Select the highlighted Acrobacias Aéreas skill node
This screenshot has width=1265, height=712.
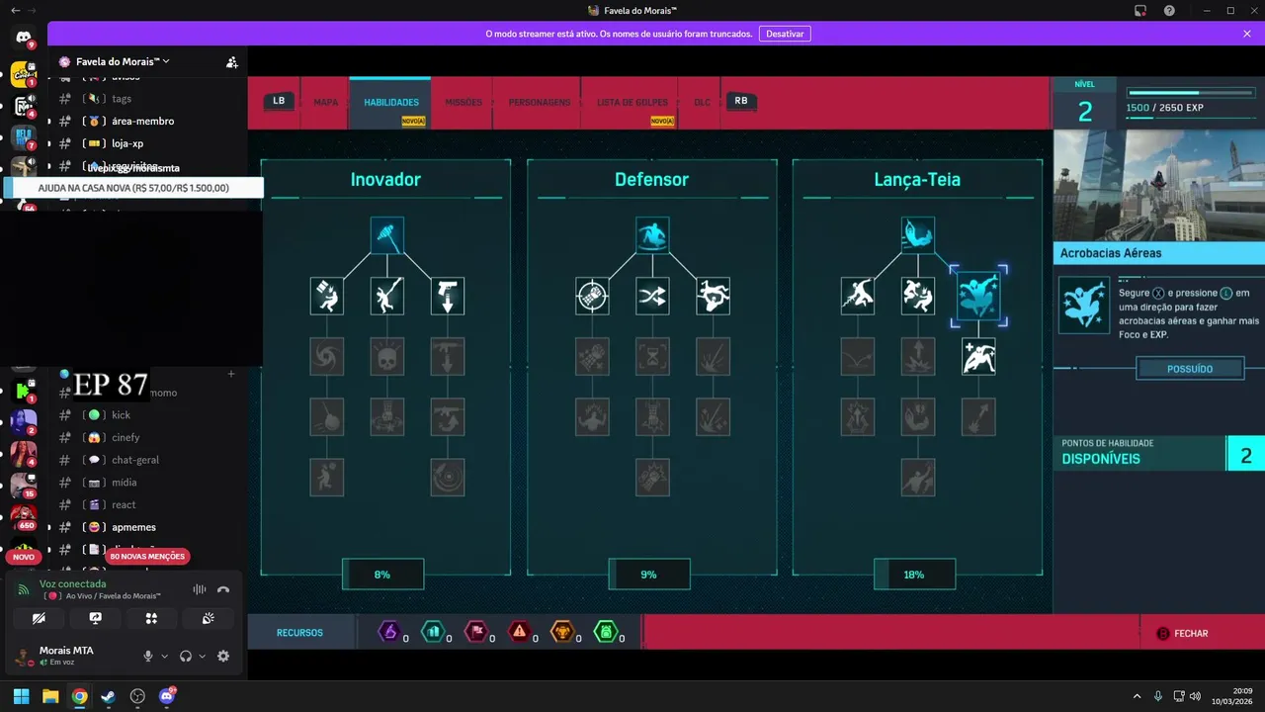[978, 295]
